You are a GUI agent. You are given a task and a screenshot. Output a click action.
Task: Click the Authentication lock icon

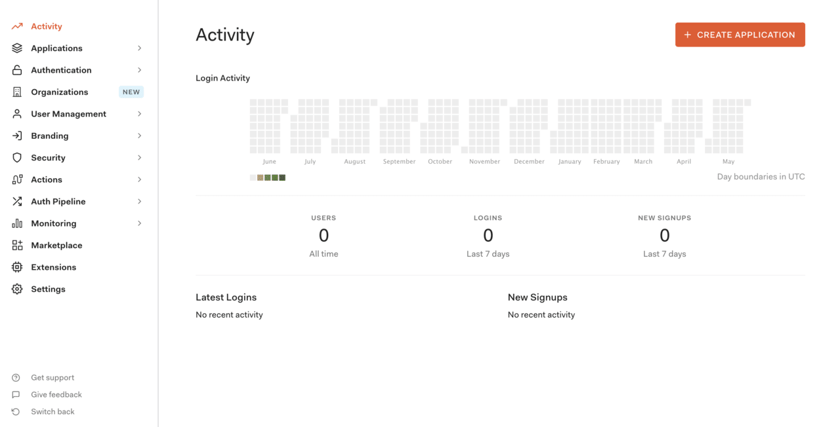[x=17, y=70]
